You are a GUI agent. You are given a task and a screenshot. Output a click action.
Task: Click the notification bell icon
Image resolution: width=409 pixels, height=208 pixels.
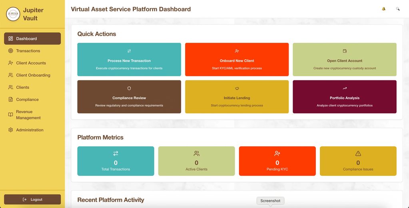(383, 9)
